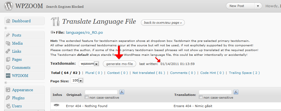
Task: Click the Search Engines Blocked link
Action: [x=65, y=7]
